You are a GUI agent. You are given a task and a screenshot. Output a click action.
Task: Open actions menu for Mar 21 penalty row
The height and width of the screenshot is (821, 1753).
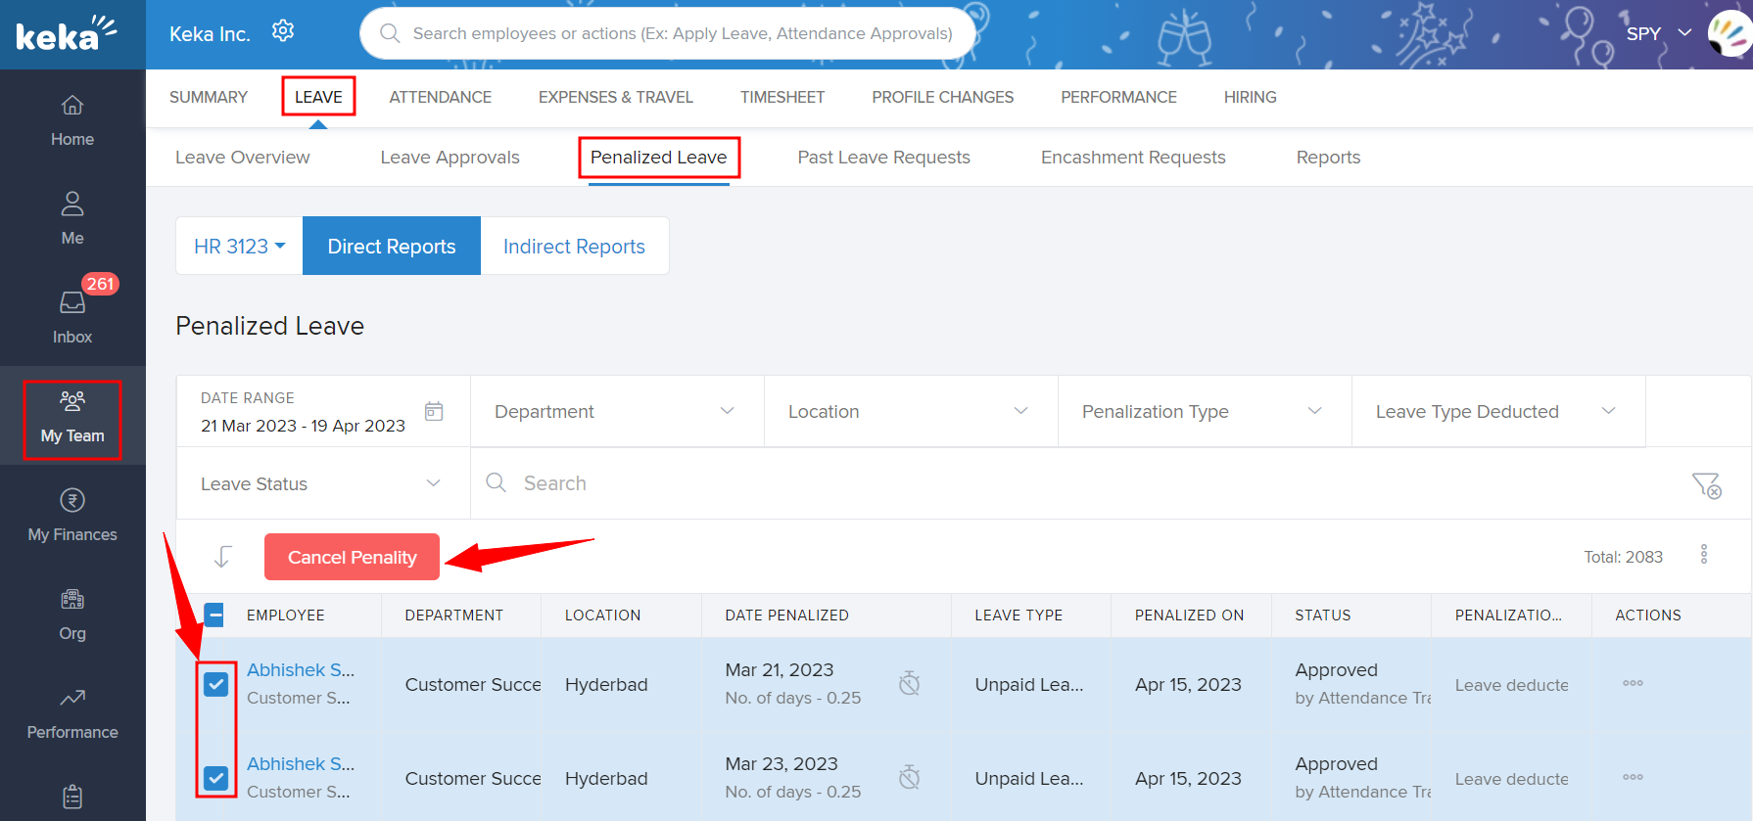1633,683
